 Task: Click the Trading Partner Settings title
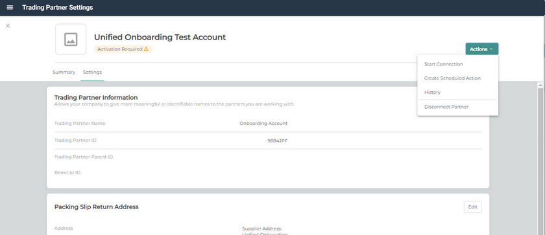(57, 7)
